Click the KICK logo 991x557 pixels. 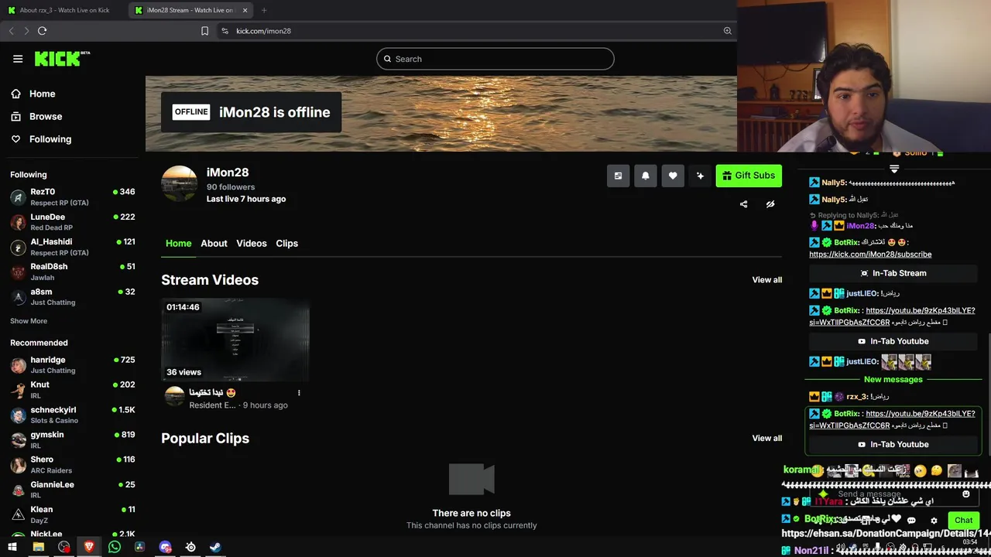point(62,59)
